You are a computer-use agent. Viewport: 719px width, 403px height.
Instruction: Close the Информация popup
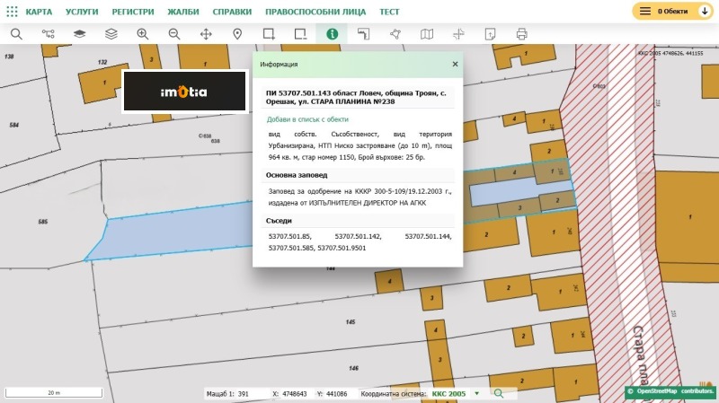coord(455,65)
